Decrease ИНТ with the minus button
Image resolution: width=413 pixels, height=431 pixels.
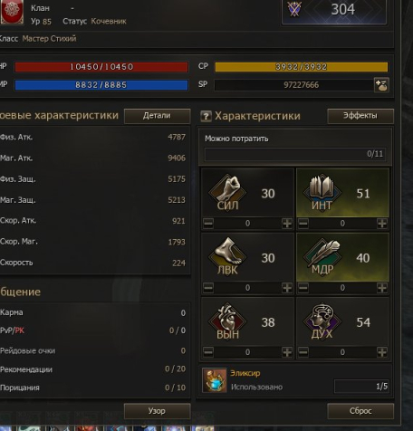(x=303, y=224)
